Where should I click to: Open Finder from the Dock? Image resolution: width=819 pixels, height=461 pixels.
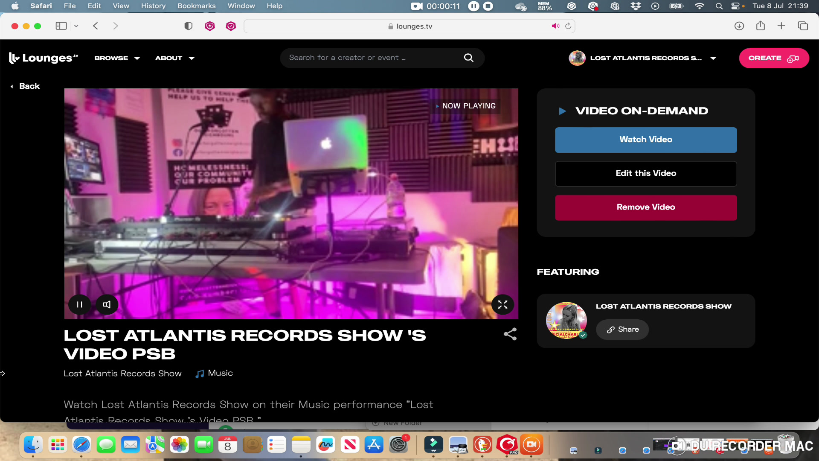pos(33,445)
